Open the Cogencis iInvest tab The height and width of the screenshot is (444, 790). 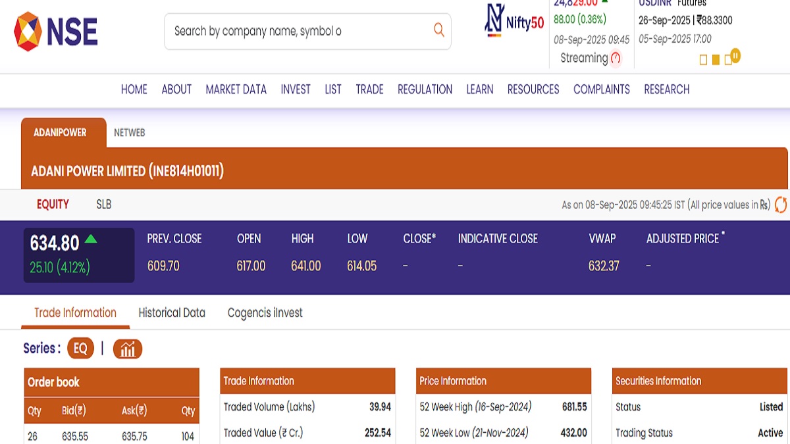(x=265, y=313)
